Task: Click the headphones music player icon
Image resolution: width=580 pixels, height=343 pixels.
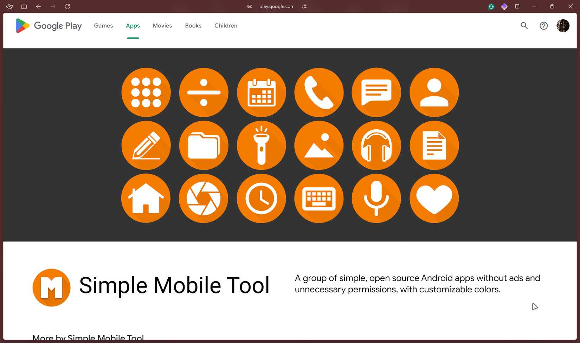Action: 376,145
